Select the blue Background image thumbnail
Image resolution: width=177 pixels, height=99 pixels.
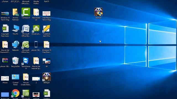coord(5,95)
